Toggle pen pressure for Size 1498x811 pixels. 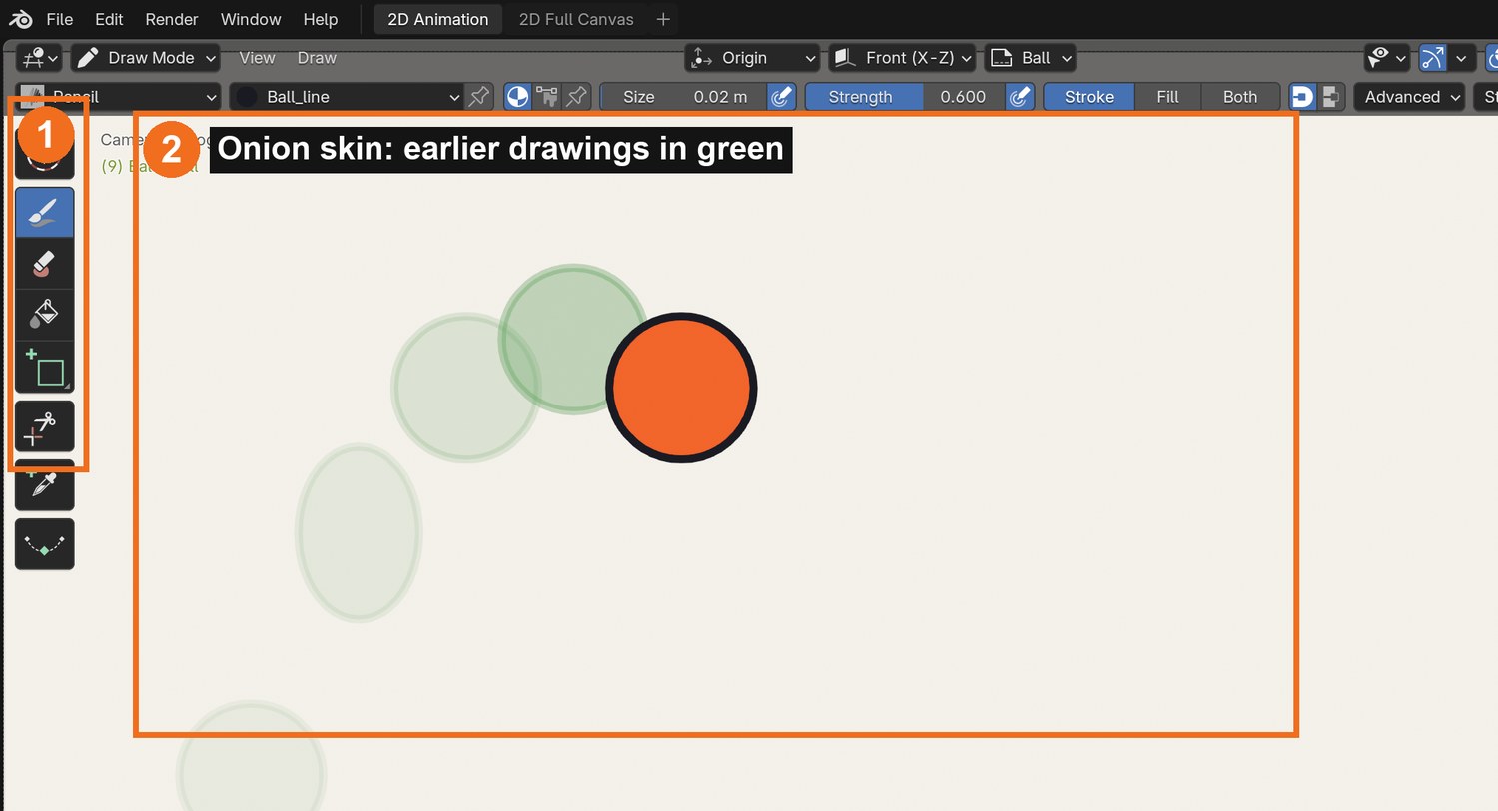click(x=781, y=97)
